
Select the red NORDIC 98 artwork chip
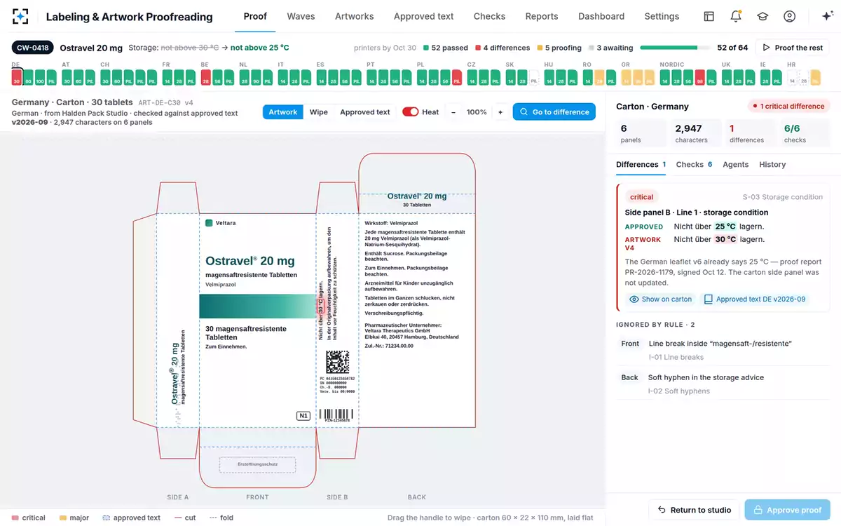pyautogui.click(x=699, y=77)
